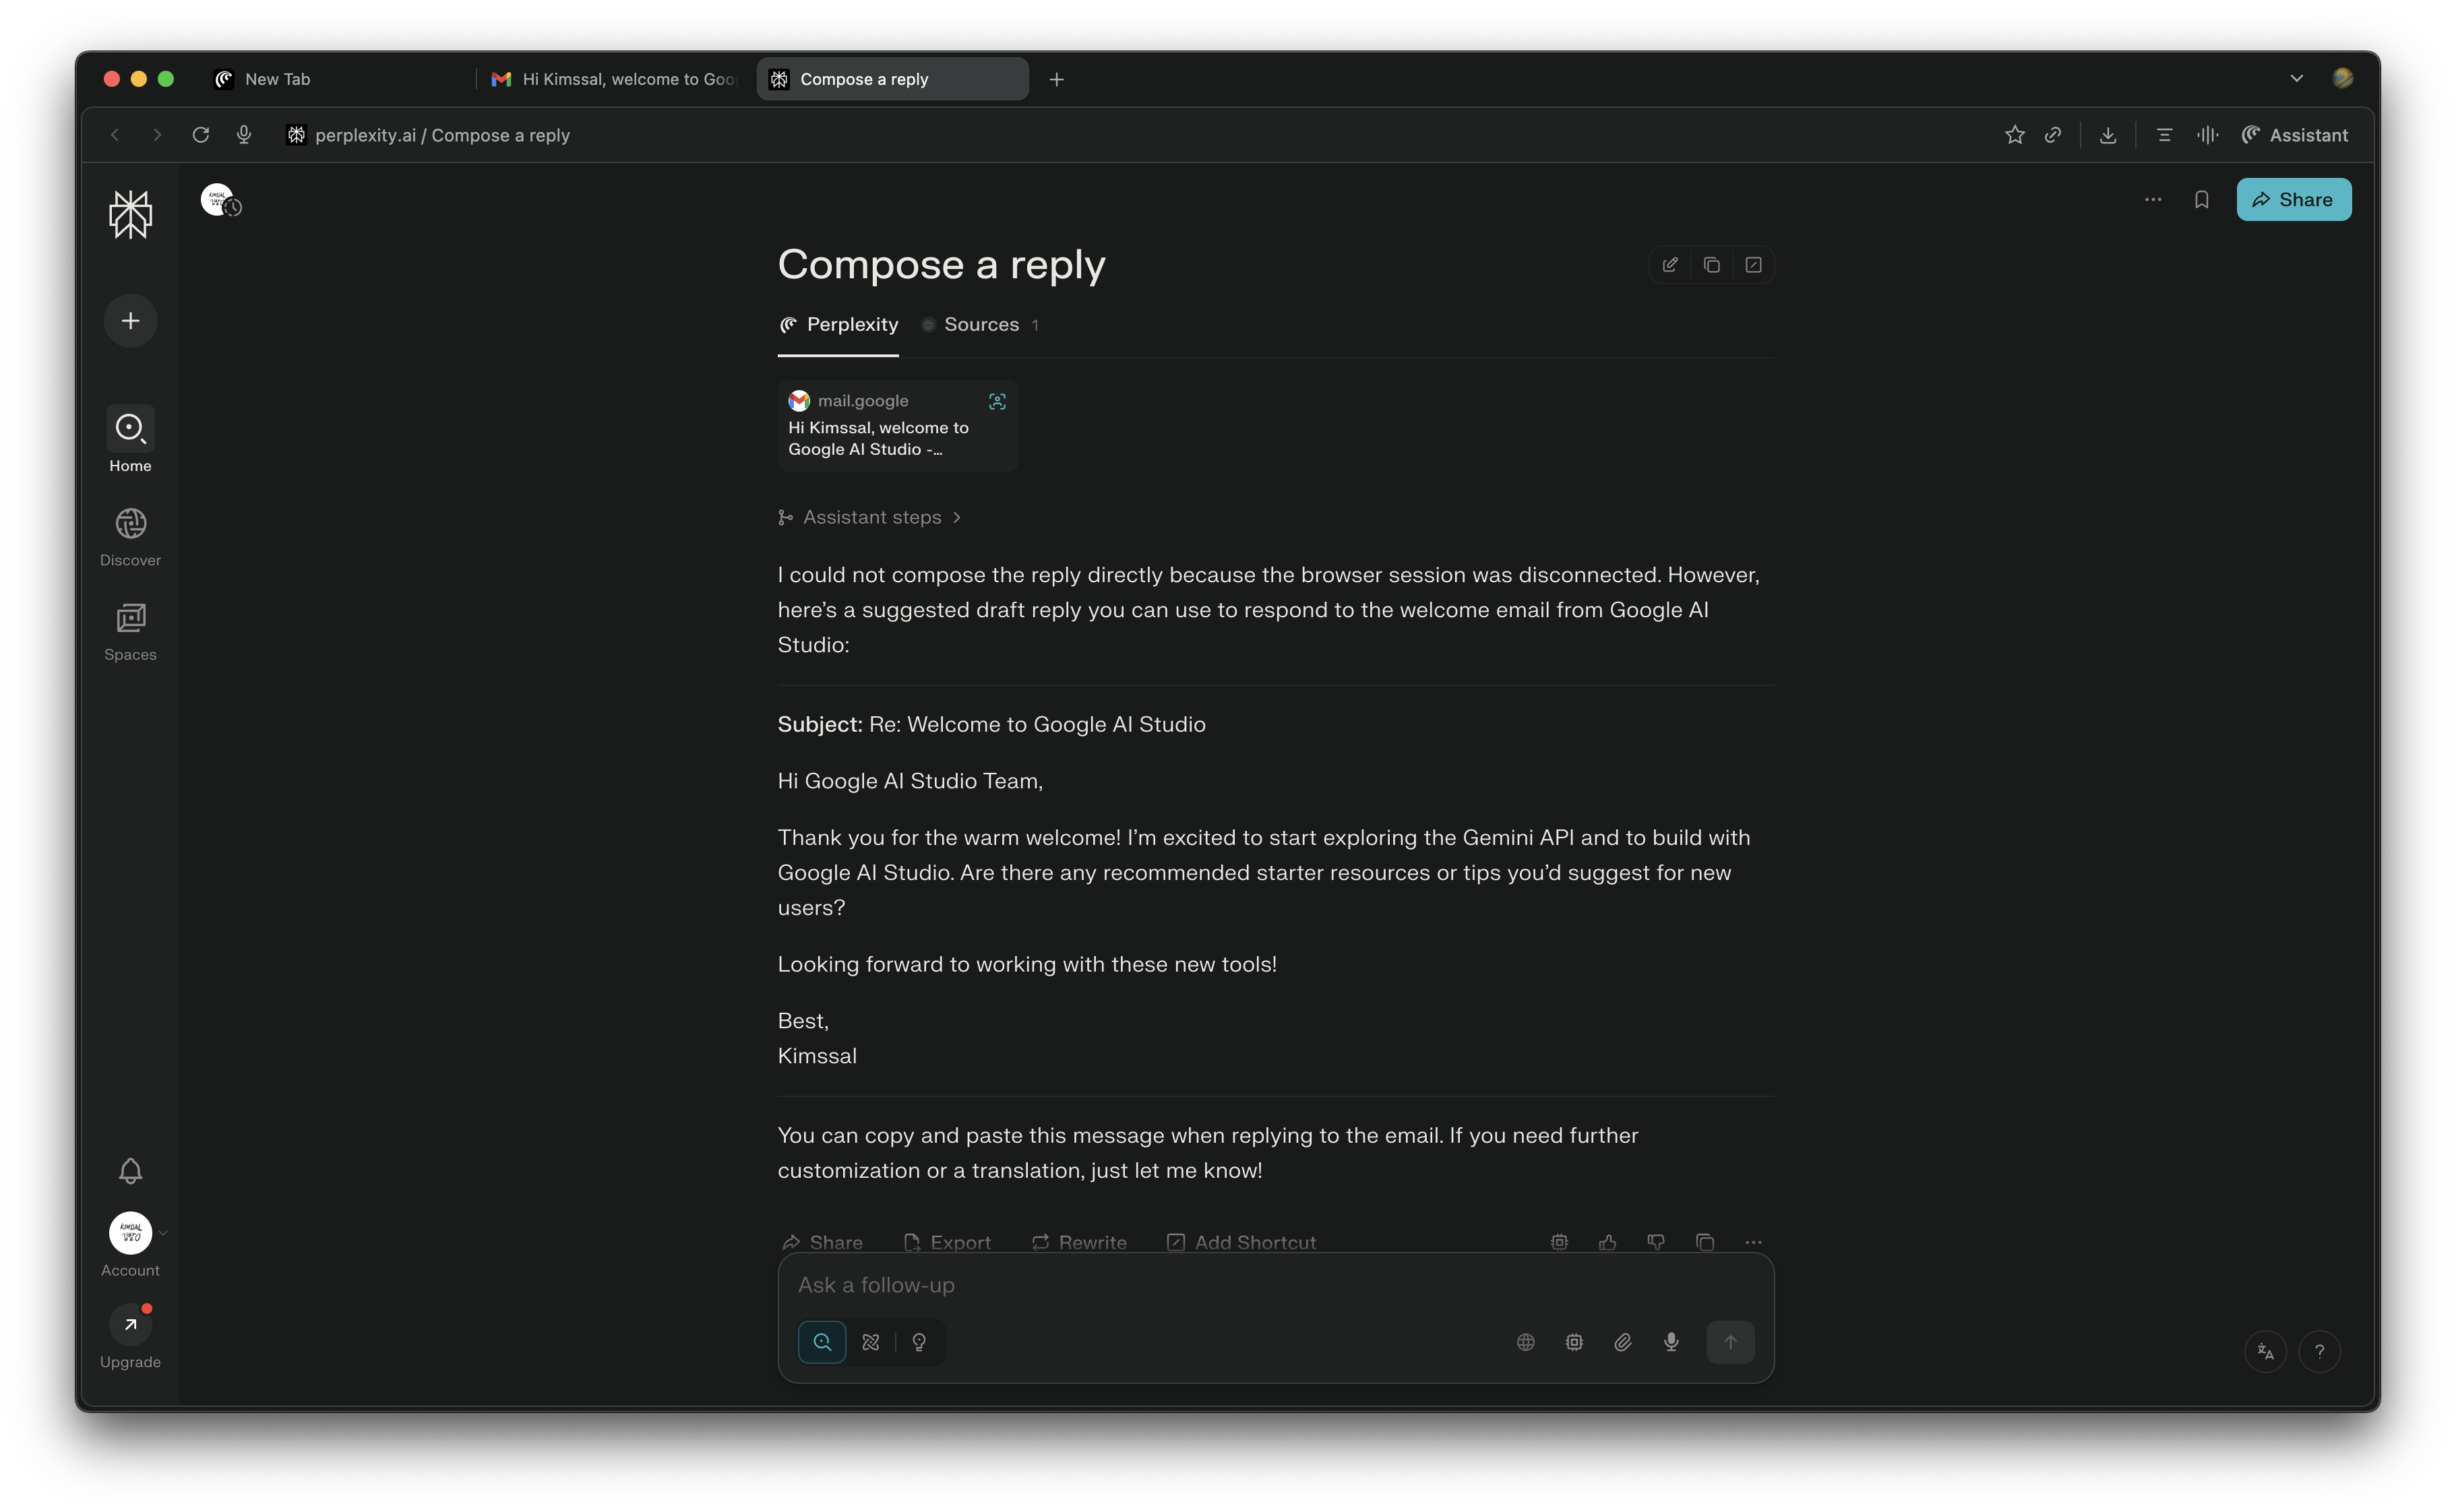Screen dimensions: 2456x1512
Task: Expand the Assistant steps section
Action: (x=871, y=517)
